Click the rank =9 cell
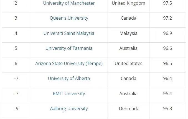The image size is (188, 119). click(x=16, y=110)
